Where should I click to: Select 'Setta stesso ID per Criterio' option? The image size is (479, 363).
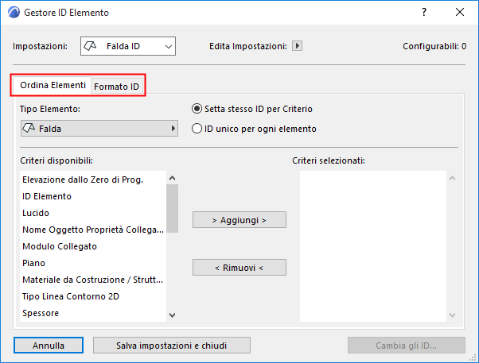pos(197,107)
